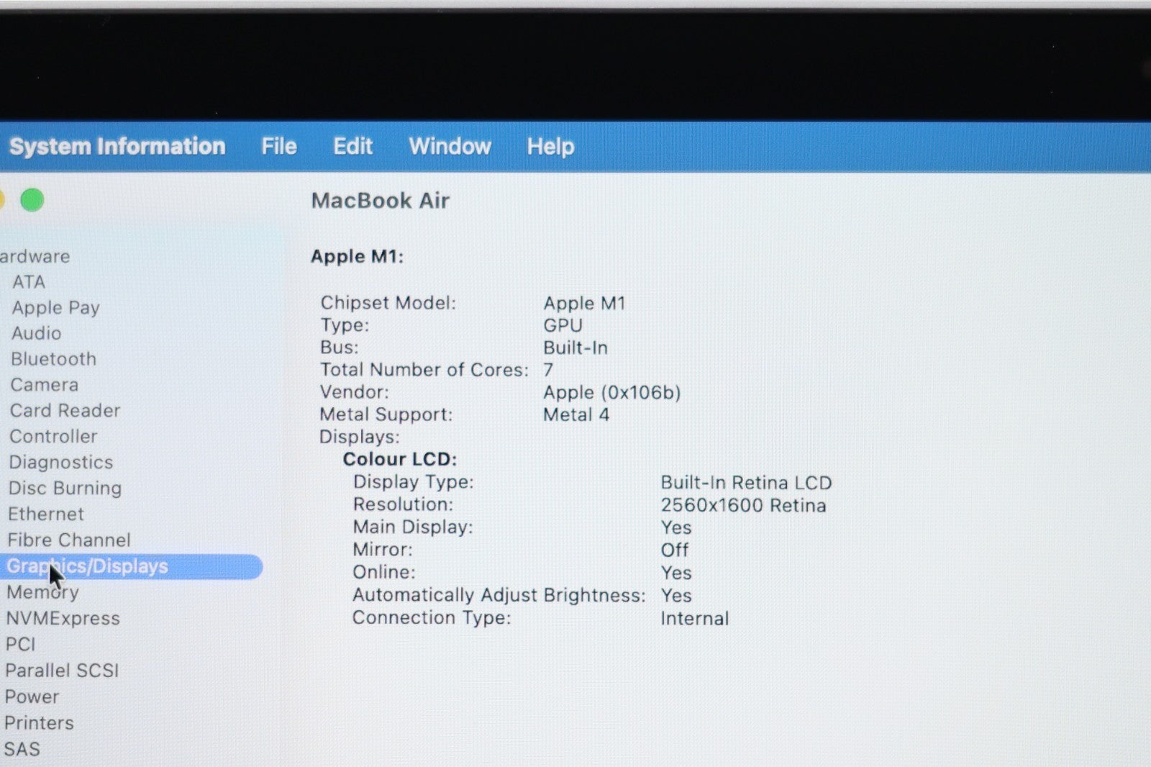1151x767 pixels.
Task: Open the Memory section
Action: tap(42, 592)
